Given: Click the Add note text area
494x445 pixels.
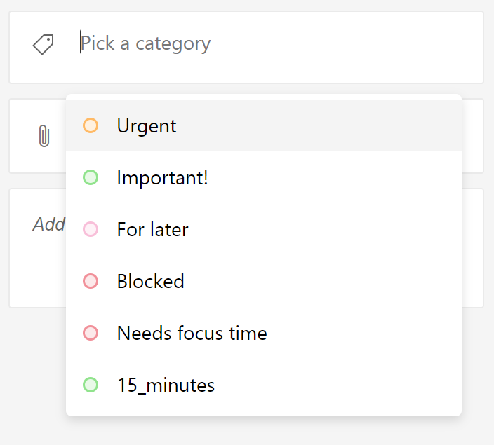Looking at the screenshot, I should click(x=49, y=224).
